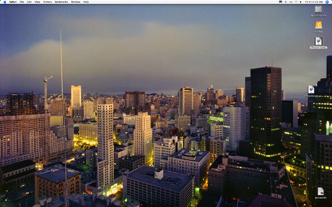
Task: Open the Apple menu
Action: point(4,2)
